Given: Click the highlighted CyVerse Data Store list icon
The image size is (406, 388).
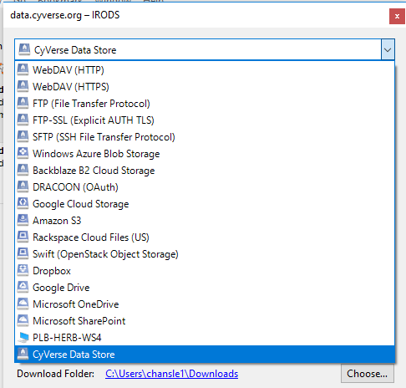Looking at the screenshot, I should click(23, 354).
